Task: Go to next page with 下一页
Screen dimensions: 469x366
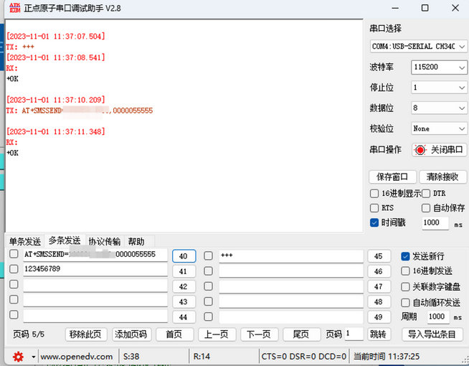Action: [x=259, y=334]
